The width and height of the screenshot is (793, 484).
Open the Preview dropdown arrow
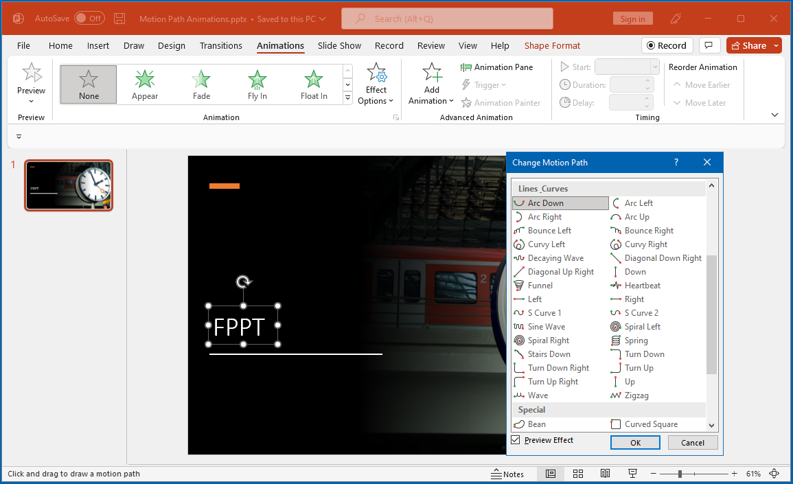[x=31, y=102]
